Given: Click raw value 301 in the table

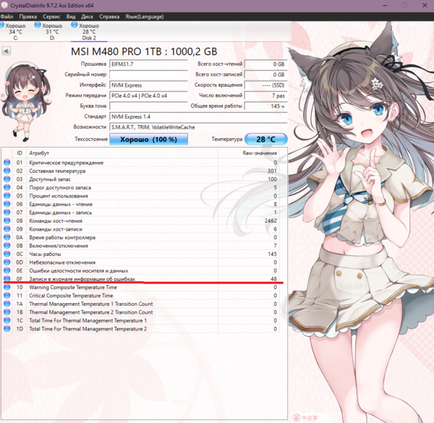Looking at the screenshot, I should pos(272,171).
